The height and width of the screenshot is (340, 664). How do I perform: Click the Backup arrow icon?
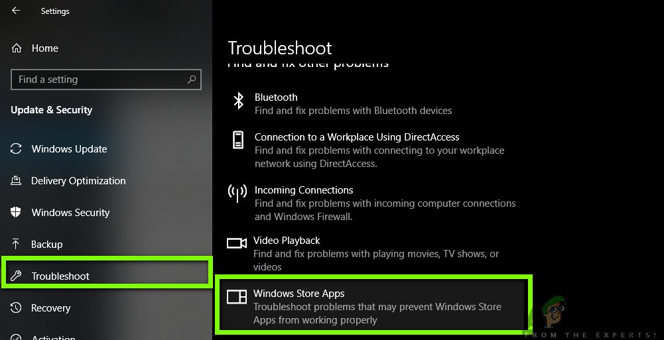(17, 245)
